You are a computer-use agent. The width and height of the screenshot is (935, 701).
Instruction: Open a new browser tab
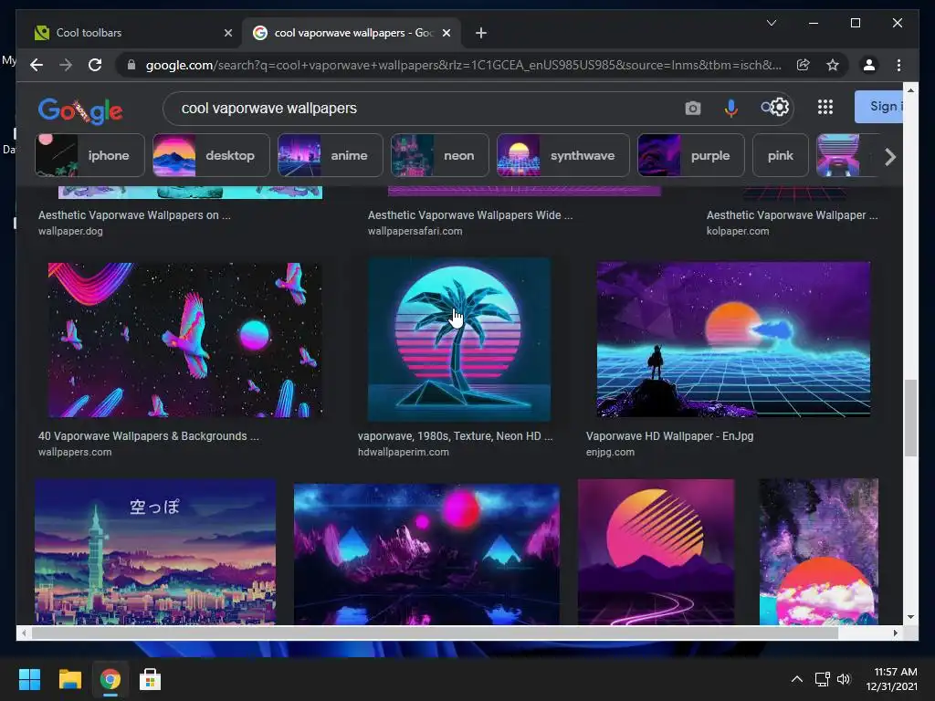[480, 33]
